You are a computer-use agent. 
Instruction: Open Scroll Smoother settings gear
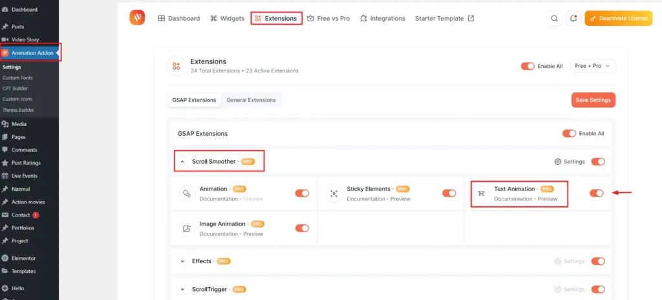click(558, 162)
